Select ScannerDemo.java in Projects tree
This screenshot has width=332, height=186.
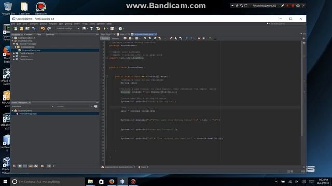click(31, 50)
